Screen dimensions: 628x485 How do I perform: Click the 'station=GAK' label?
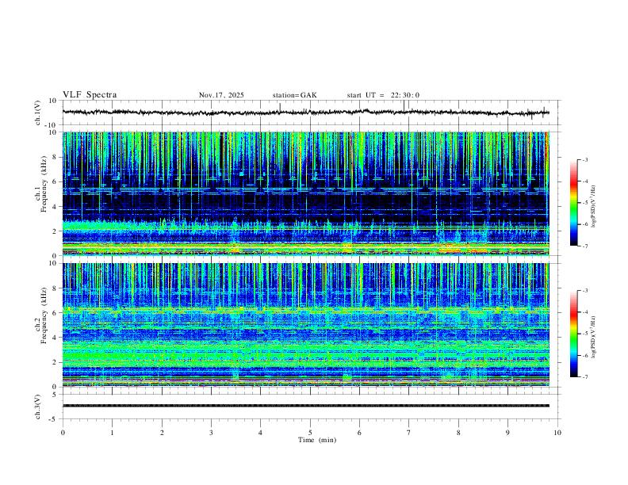[x=295, y=95]
